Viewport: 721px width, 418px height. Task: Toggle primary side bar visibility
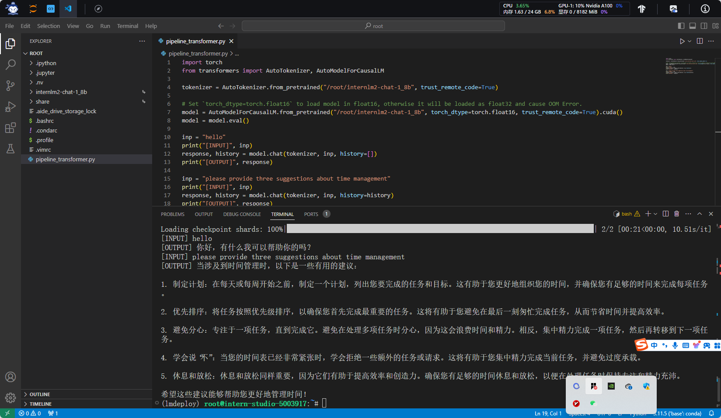click(x=681, y=26)
